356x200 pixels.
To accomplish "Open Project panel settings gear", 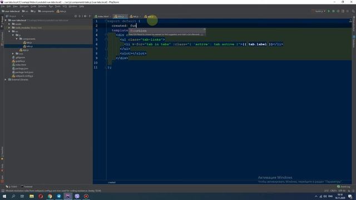I will [85, 16].
